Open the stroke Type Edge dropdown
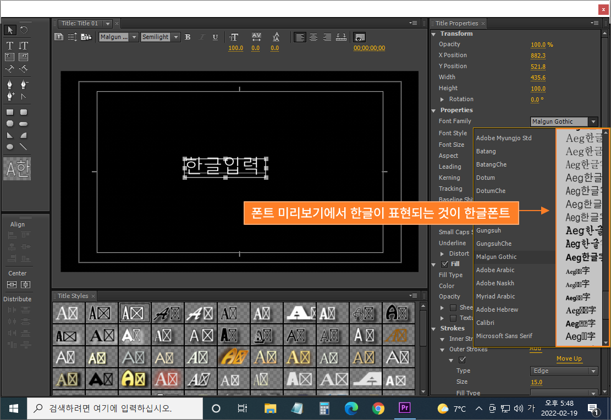 click(x=564, y=371)
